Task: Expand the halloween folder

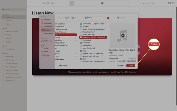Action: tap(87, 43)
